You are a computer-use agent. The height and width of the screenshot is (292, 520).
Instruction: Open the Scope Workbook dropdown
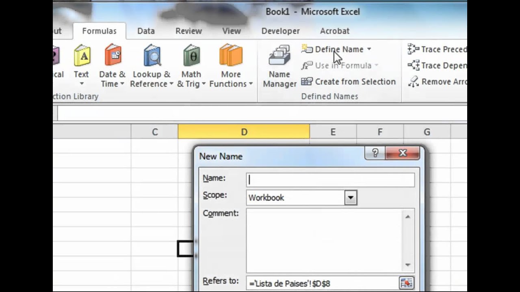pyautogui.click(x=351, y=198)
